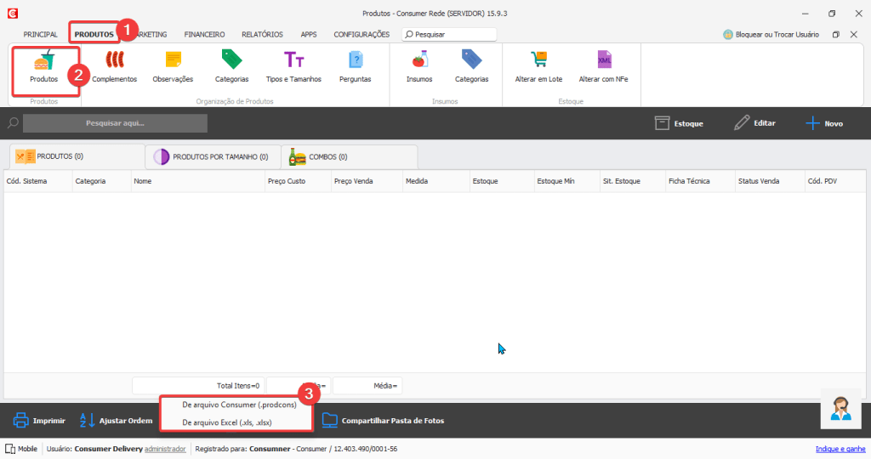
Task: Click the Pesquisar aqui search field
Action: tap(115, 123)
